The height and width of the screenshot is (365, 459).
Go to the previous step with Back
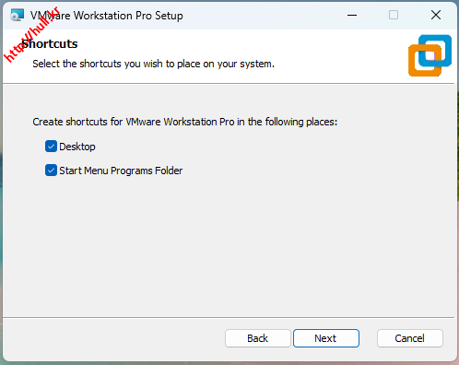(258, 338)
